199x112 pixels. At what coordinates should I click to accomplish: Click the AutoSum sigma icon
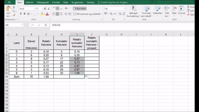click(188, 7)
